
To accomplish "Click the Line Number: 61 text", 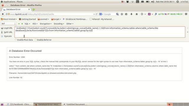I will pos(16,77).
